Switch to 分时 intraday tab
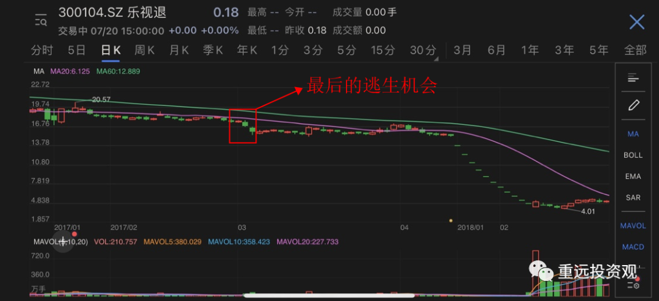Image resolution: width=659 pixels, height=301 pixels. coord(42,51)
